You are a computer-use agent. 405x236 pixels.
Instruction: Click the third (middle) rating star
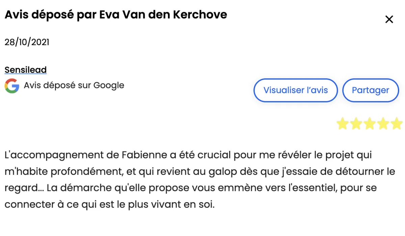coord(370,124)
